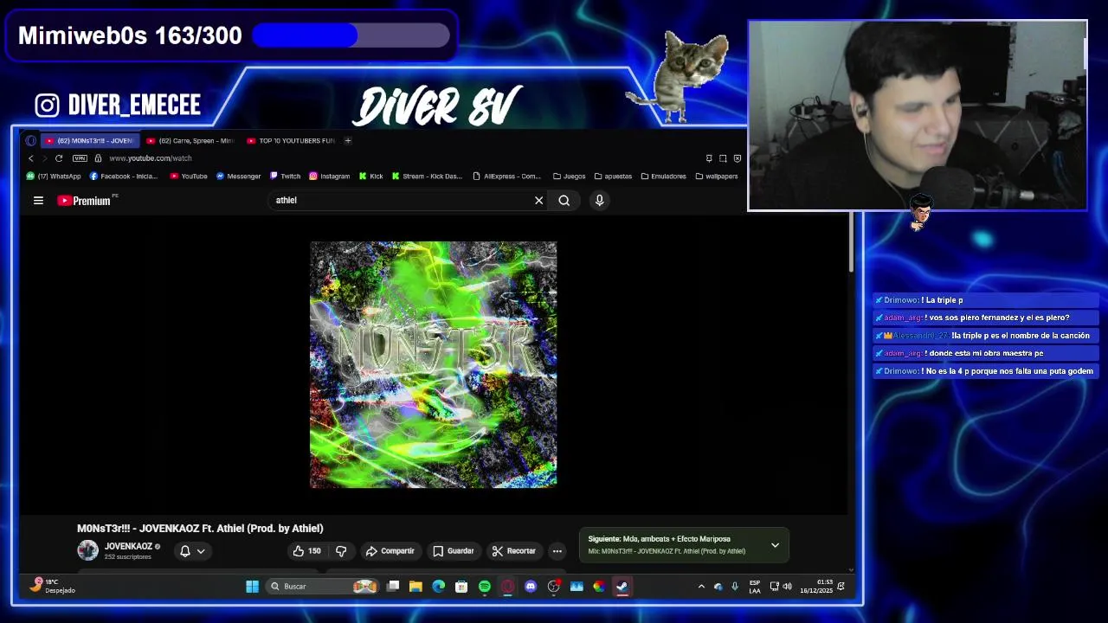Open the Recortar clip tool
Image resolution: width=1108 pixels, height=623 pixels.
513,550
